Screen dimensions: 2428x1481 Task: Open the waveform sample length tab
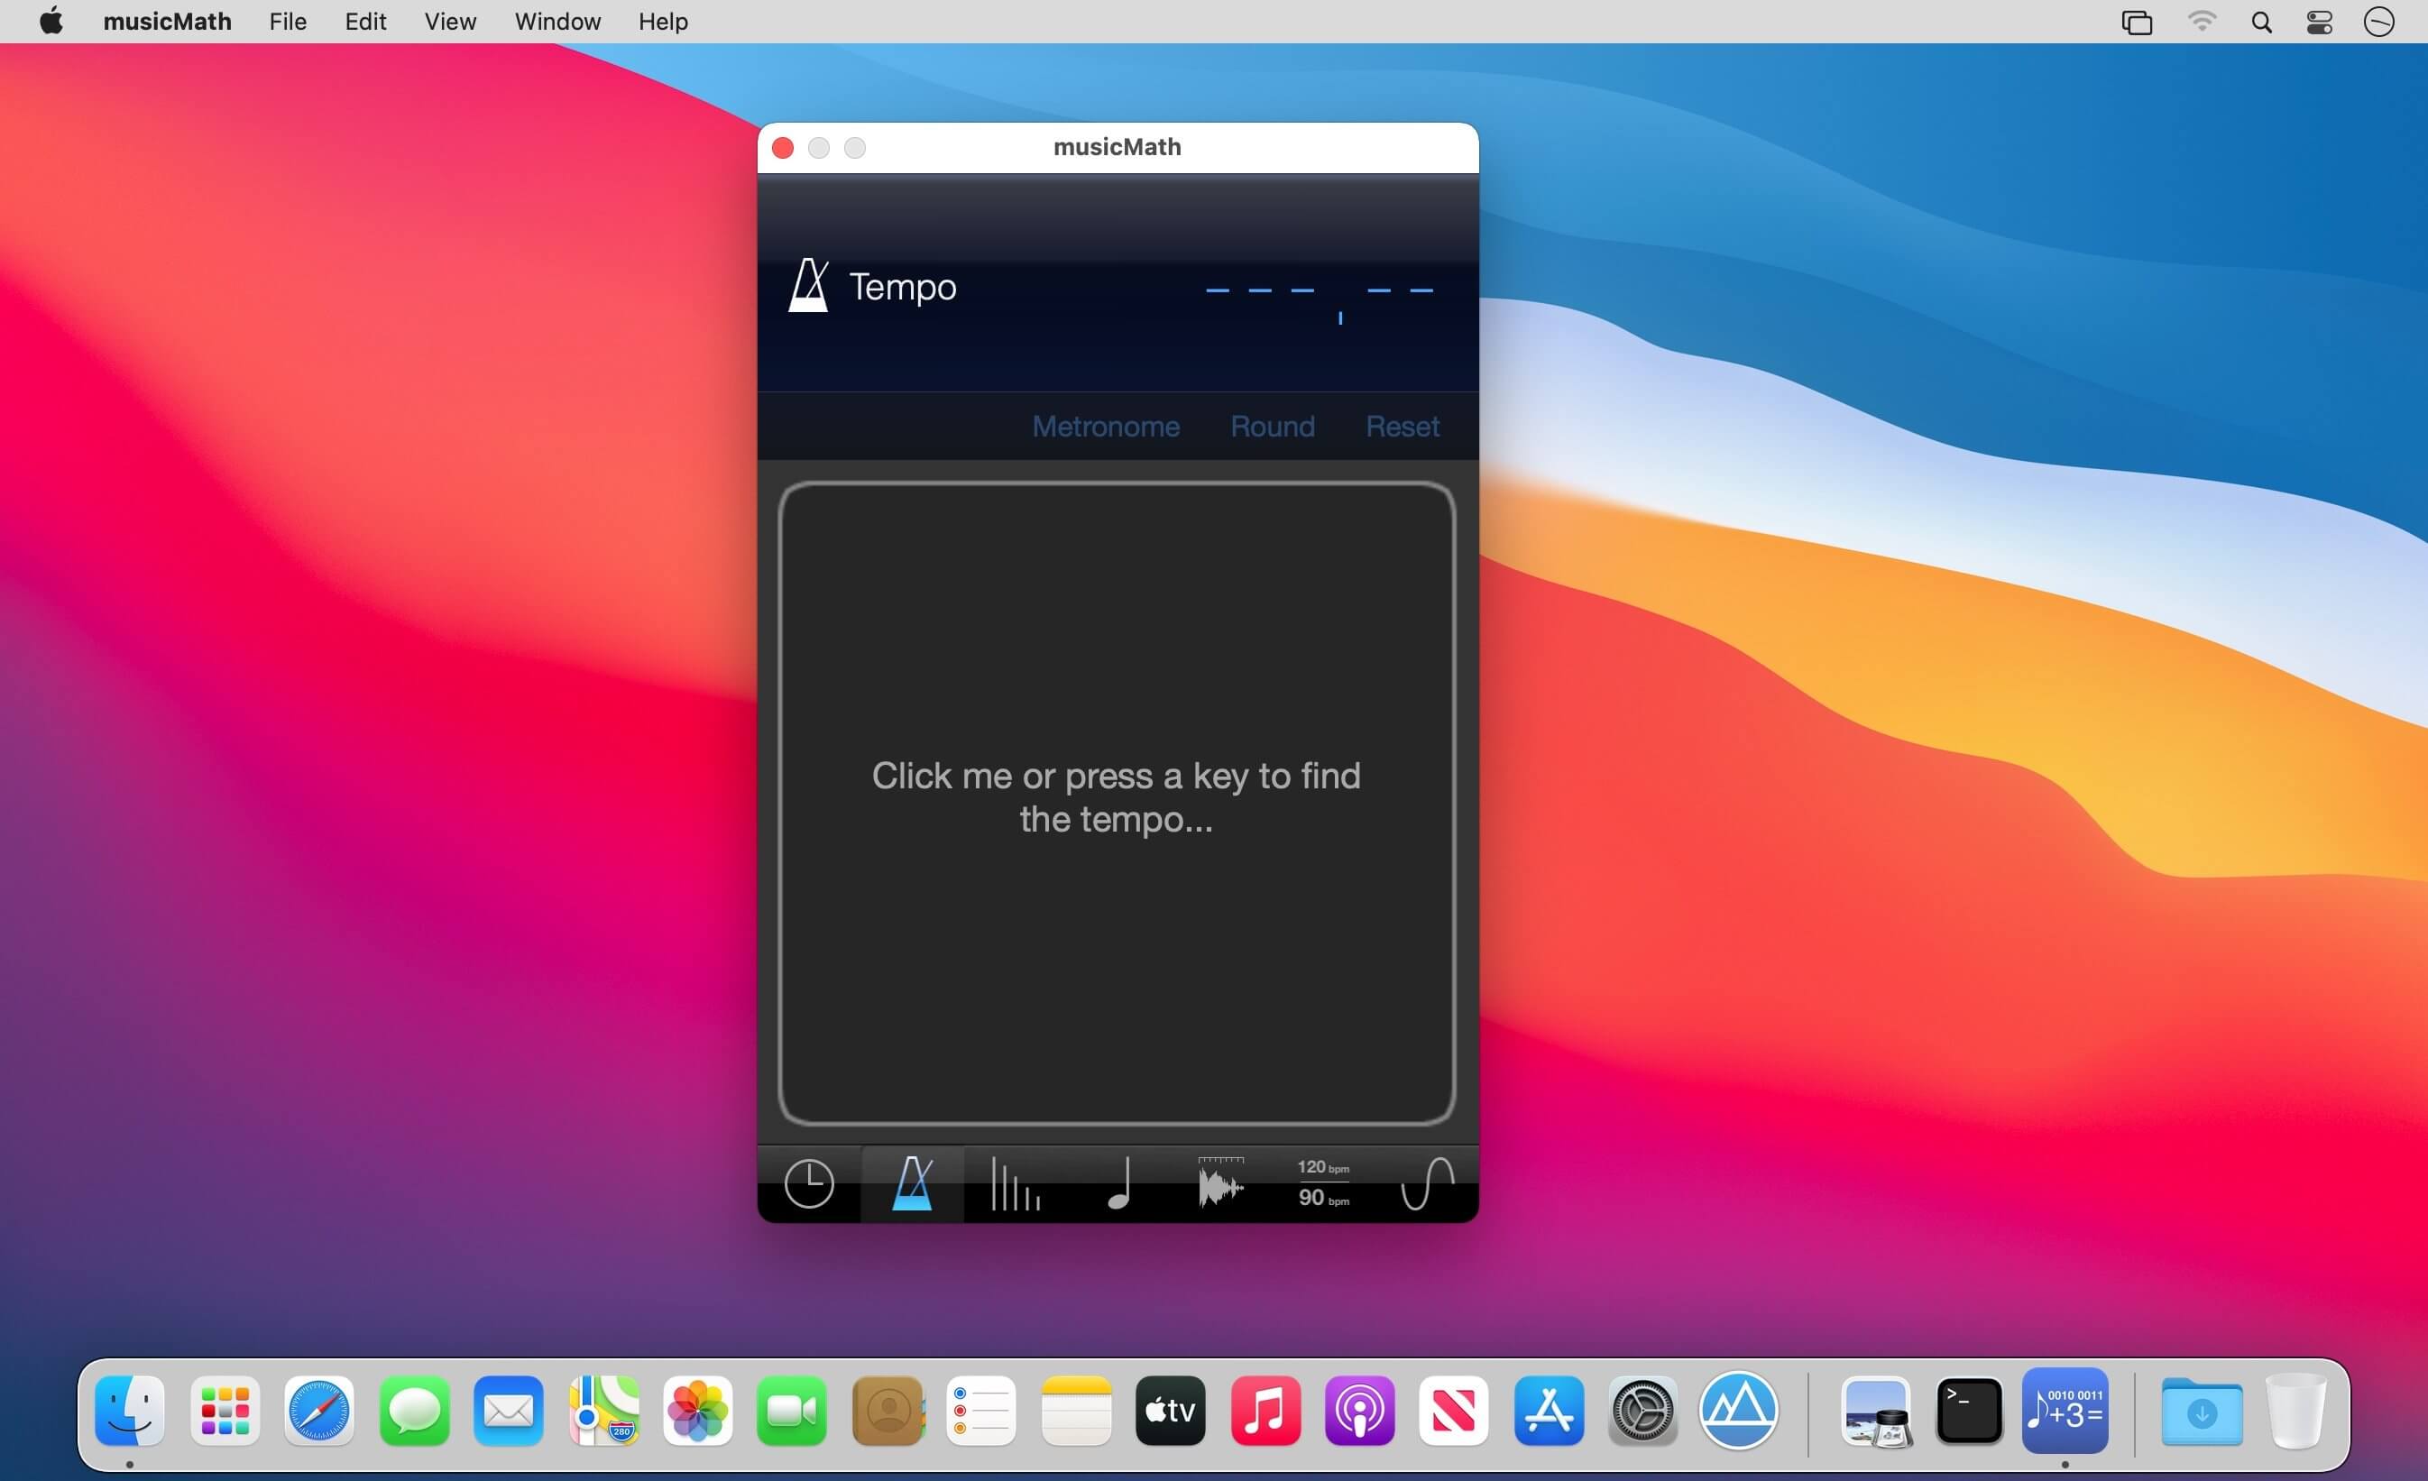(1221, 1183)
